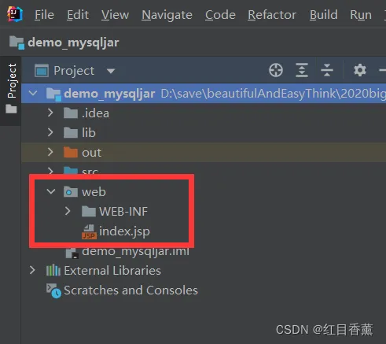Viewport: 386px width, 344px height.
Task: Select the WEB-INF folder
Action: click(123, 212)
